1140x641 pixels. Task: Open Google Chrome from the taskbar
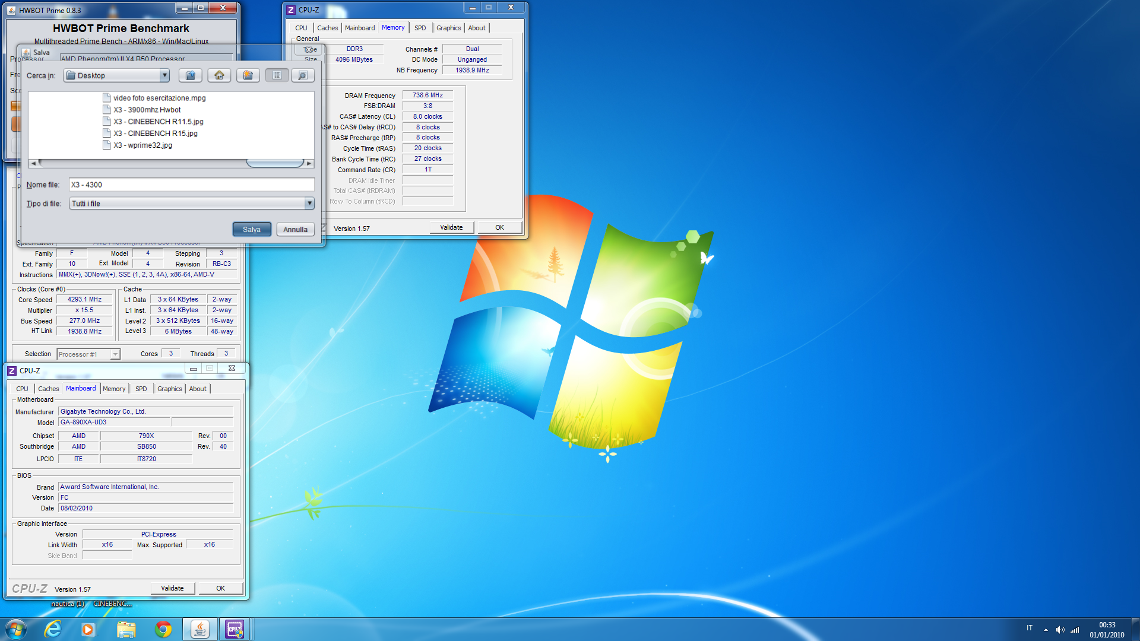[x=163, y=629]
